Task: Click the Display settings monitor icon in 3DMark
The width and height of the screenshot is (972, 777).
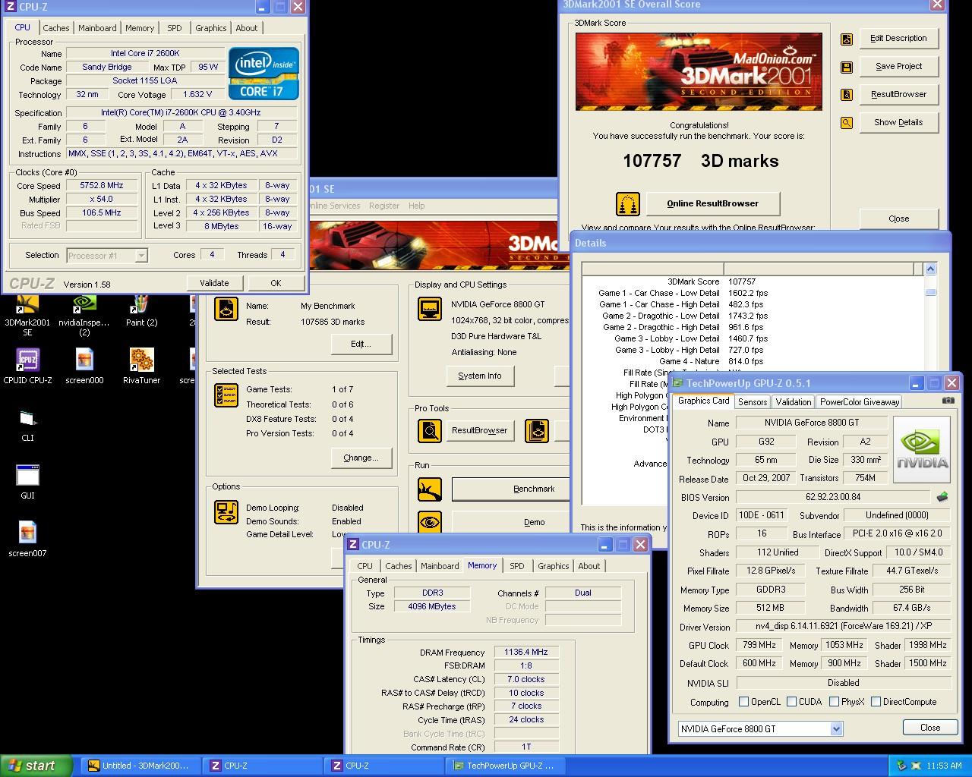Action: click(430, 309)
